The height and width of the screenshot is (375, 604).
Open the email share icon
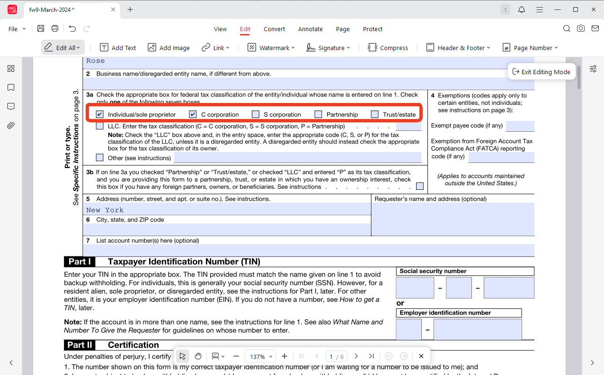click(x=595, y=29)
